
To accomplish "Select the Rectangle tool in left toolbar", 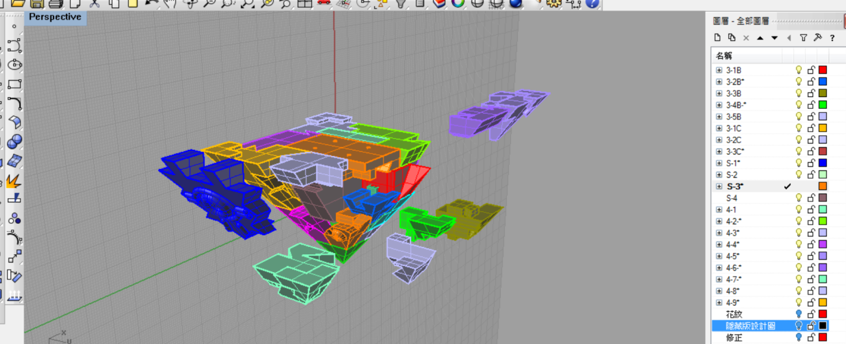I will tap(15, 85).
